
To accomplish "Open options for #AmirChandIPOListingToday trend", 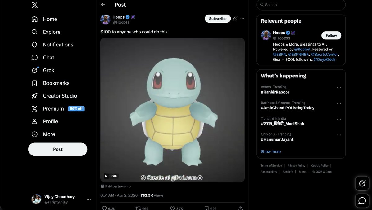I will (x=339, y=103).
